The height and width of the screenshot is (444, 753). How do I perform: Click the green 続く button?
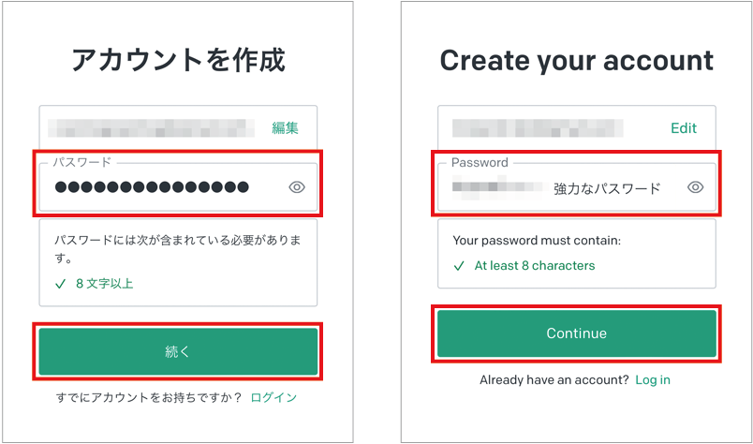(x=178, y=351)
